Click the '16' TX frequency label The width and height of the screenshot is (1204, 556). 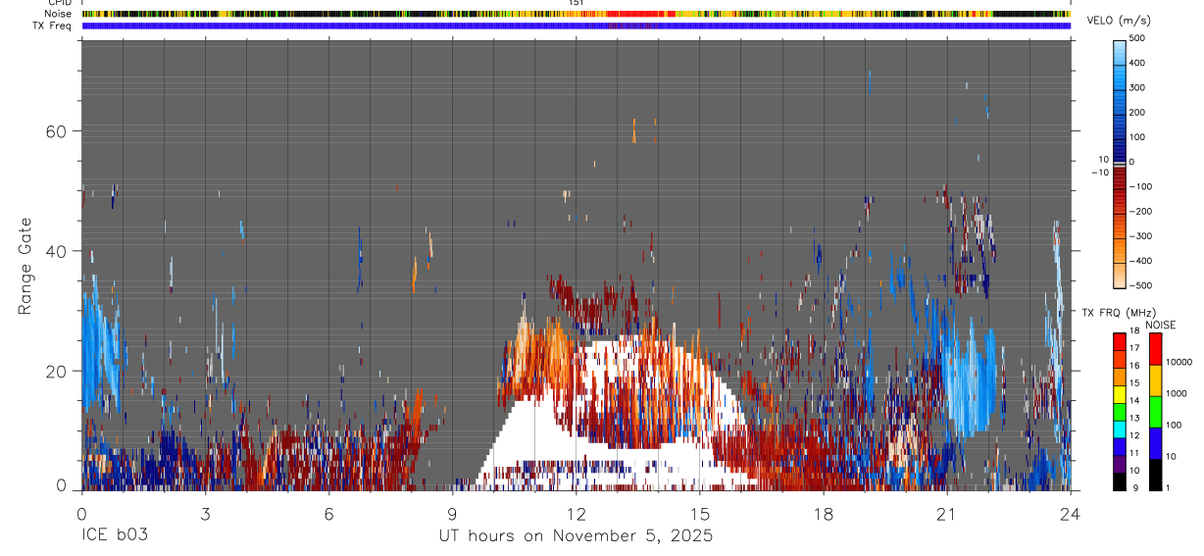coord(1135,366)
